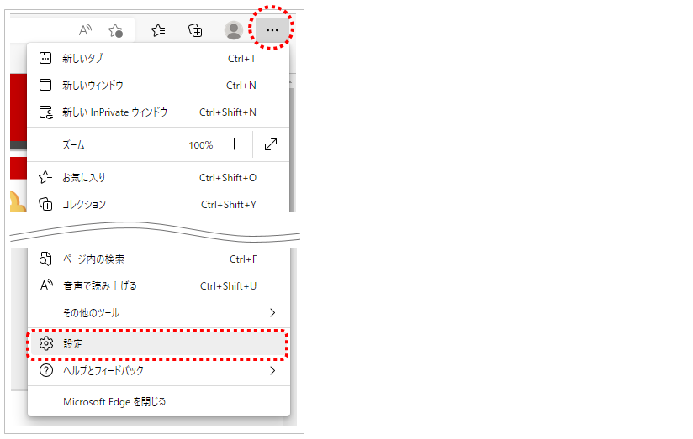693x439 pixels.
Task: Click the user profile avatar icon
Action: [234, 30]
